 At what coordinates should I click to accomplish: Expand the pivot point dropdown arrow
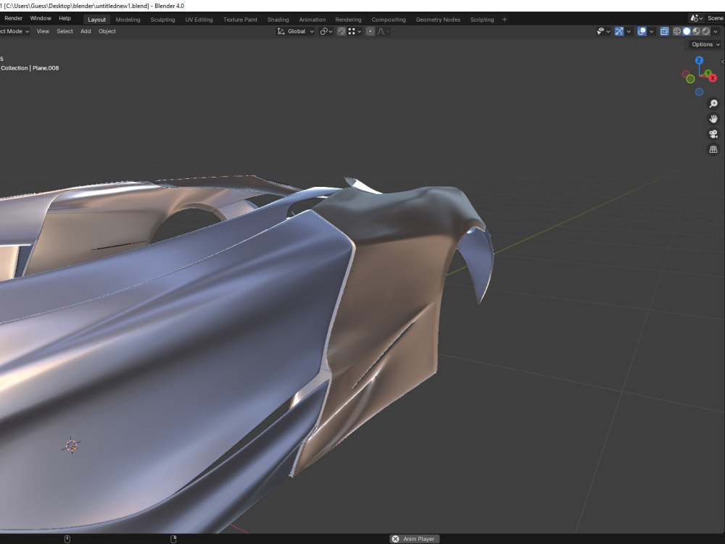[331, 31]
